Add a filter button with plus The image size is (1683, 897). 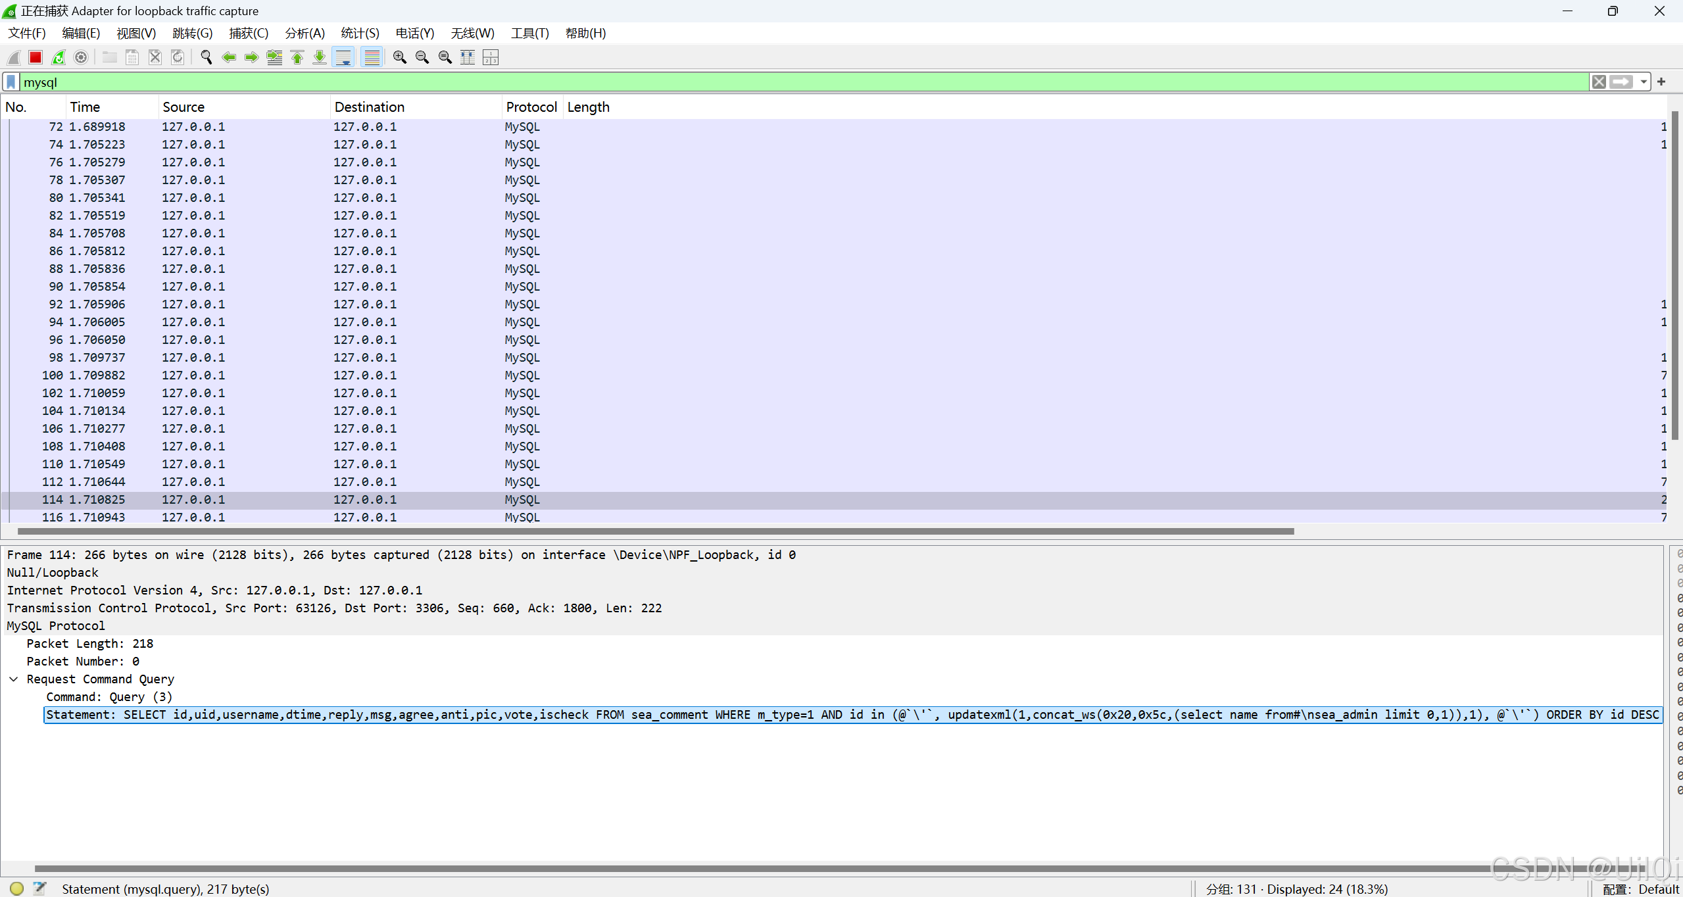[x=1661, y=82]
